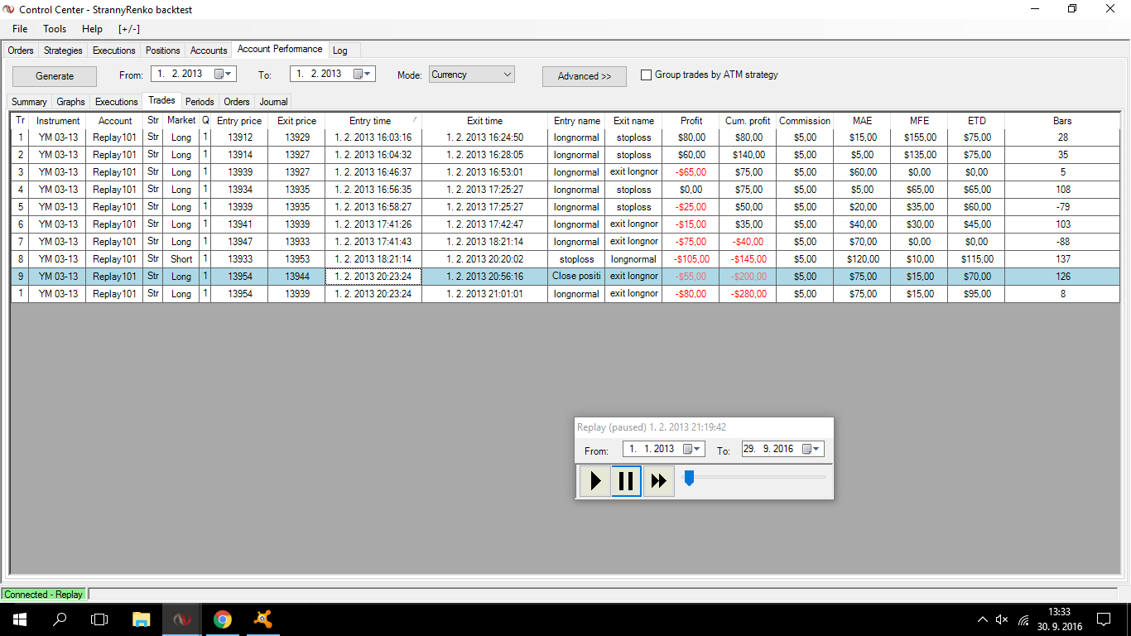Click Bars cell showing 137
The image size is (1131, 636).
[x=1062, y=259]
